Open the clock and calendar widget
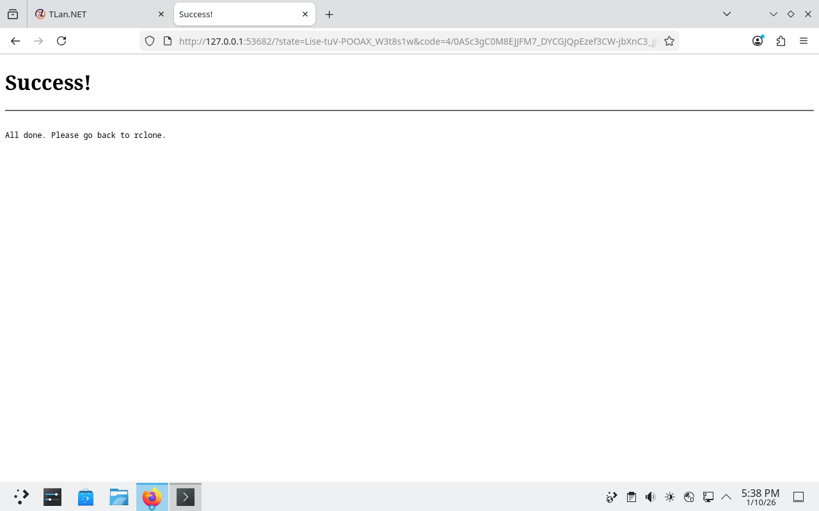Screen dimensions: 819x511 [760, 497]
